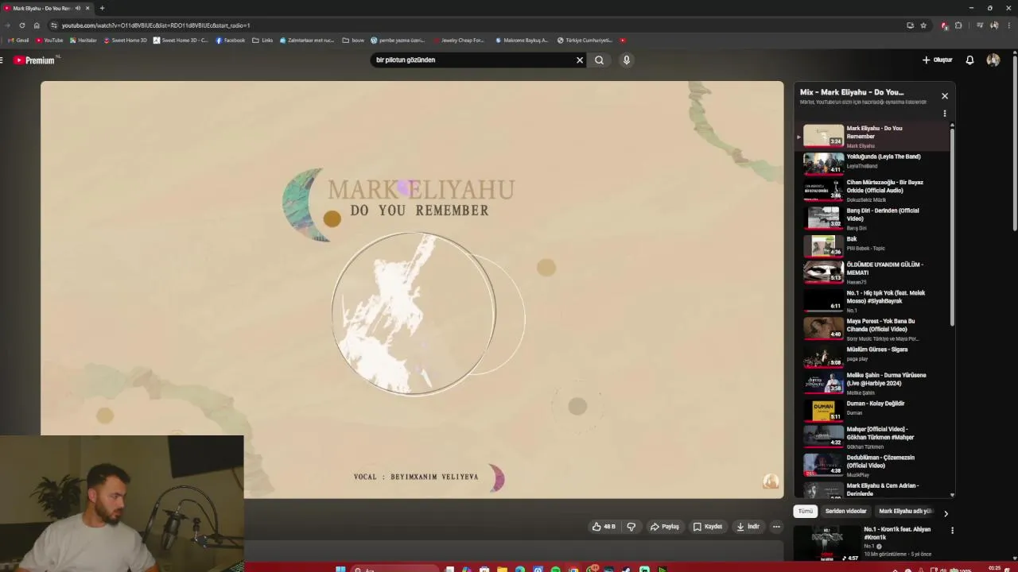Open Haritalar bookmark
Viewport: 1018px width, 572px height.
(83, 40)
